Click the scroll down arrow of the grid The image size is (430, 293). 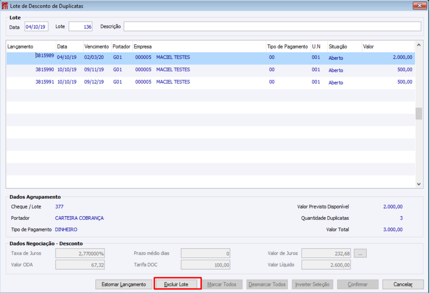pyautogui.click(x=419, y=184)
